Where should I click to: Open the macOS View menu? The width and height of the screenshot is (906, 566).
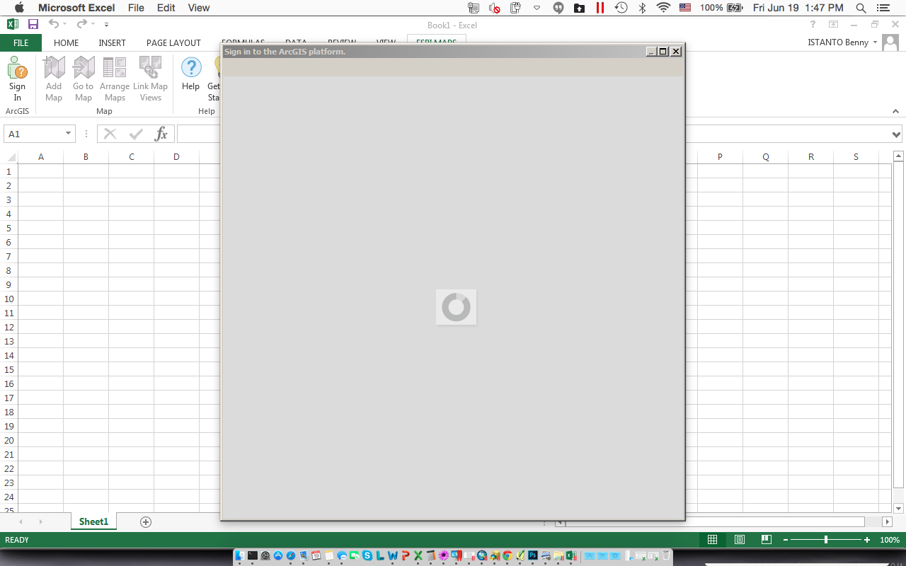[199, 8]
